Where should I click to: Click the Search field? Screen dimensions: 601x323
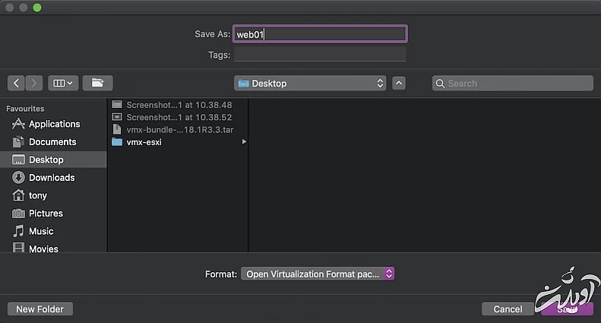click(512, 84)
